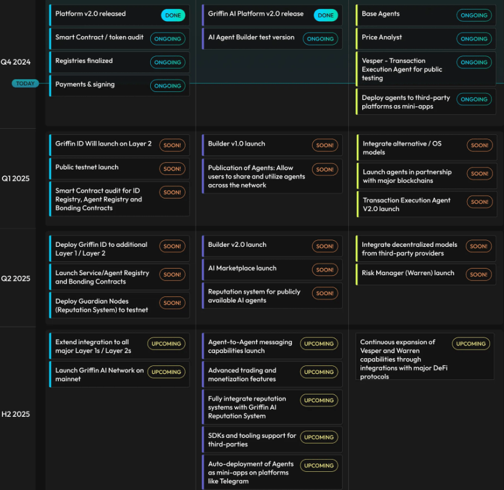Click SOON! badge on Public testnet launch
This screenshot has height=490, width=504.
tap(172, 169)
